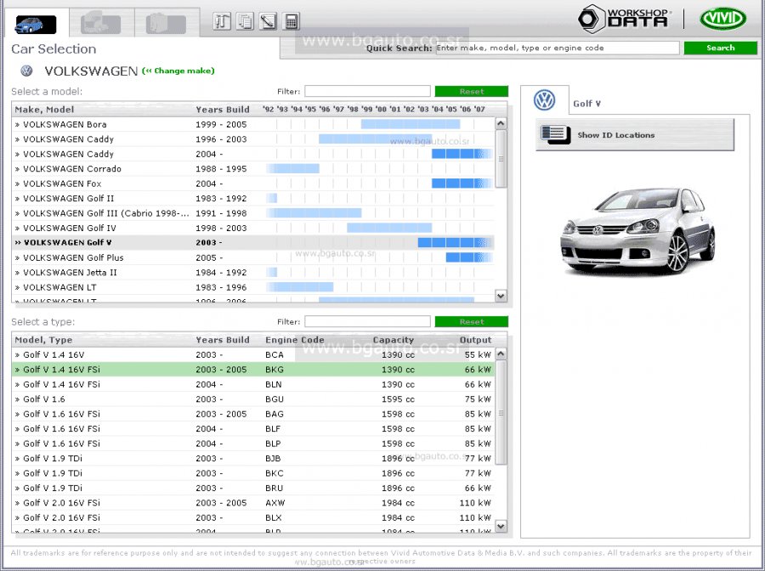Reset the type list filter
The width and height of the screenshot is (765, 571).
click(471, 322)
